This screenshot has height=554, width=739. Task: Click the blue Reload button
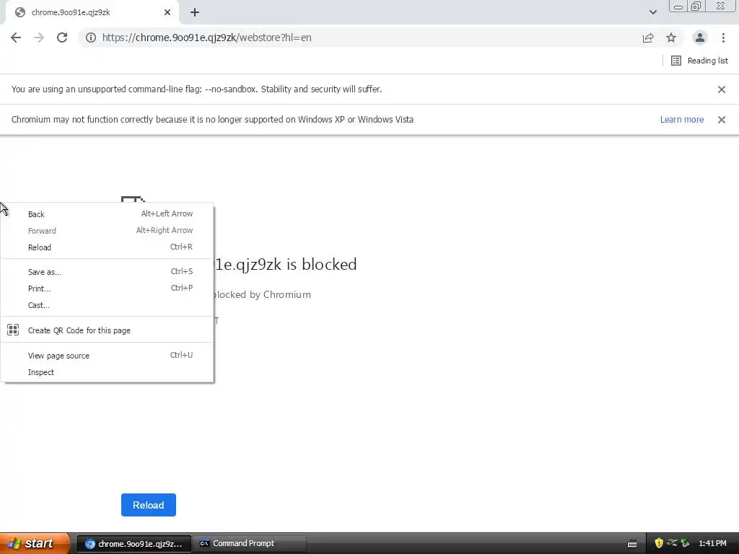(x=149, y=505)
